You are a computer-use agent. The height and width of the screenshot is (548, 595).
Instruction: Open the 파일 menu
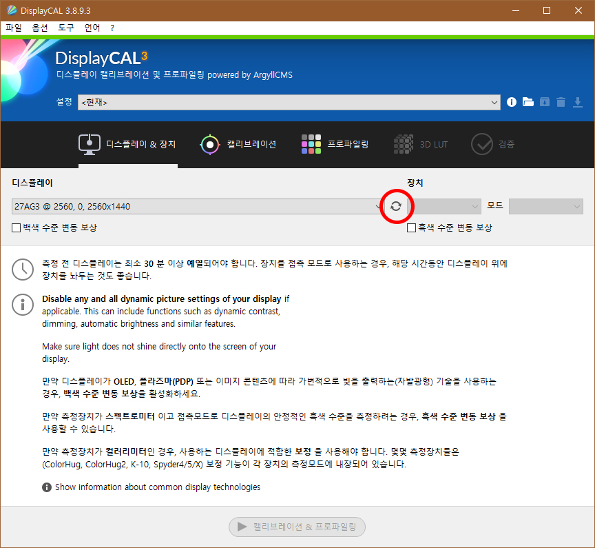(x=14, y=28)
